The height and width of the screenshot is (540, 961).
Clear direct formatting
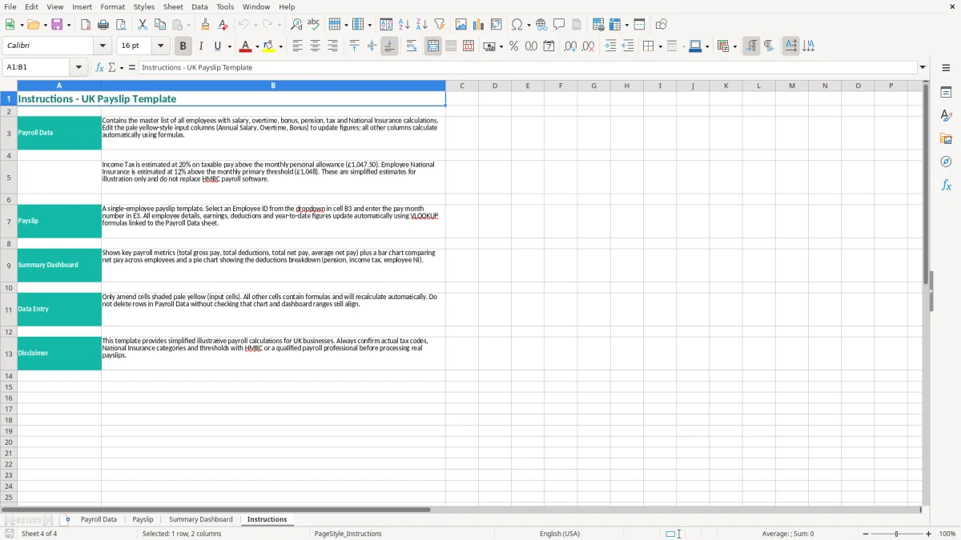click(x=222, y=24)
